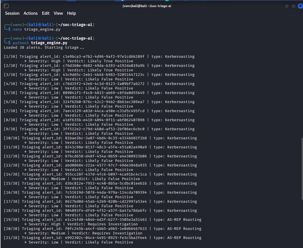Click the window title (venv)kali@kali: ~/soc-triage-ai
The width and height of the screenshot is (303, 248).
pyautogui.click(x=147, y=6)
